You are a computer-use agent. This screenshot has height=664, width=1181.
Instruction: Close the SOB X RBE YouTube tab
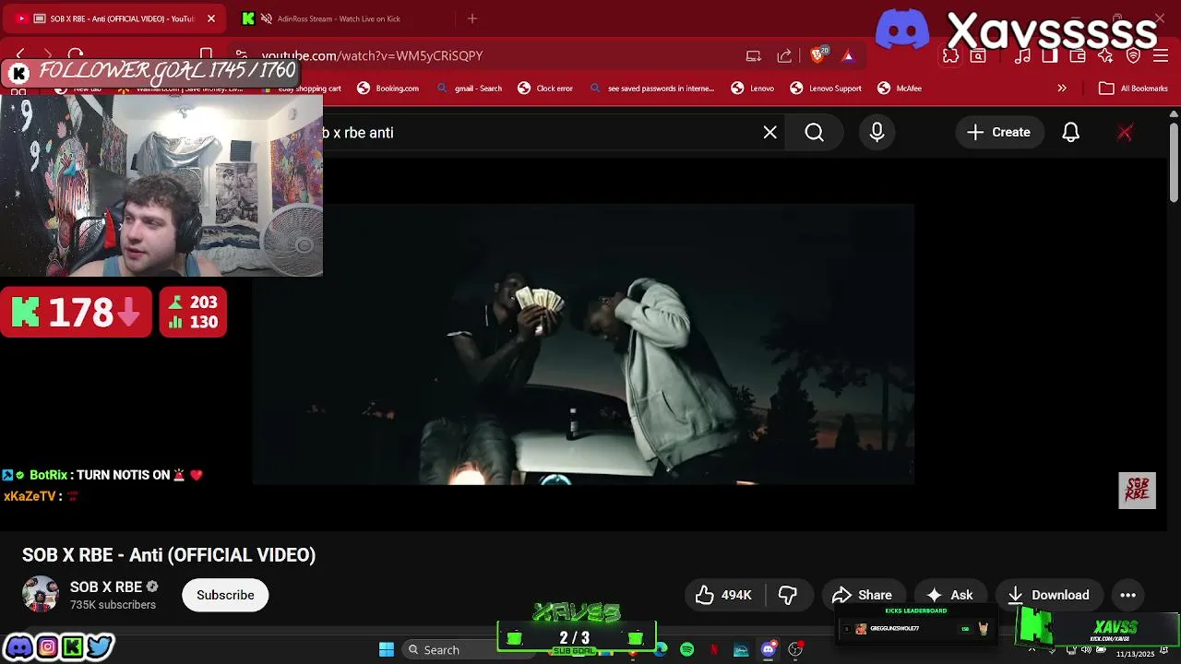coord(210,18)
